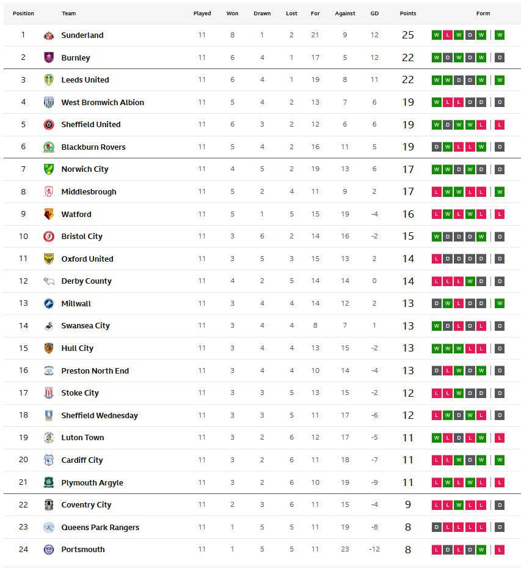Open the West Bromwich Albion team link
This screenshot has height=568, width=521.
103,103
